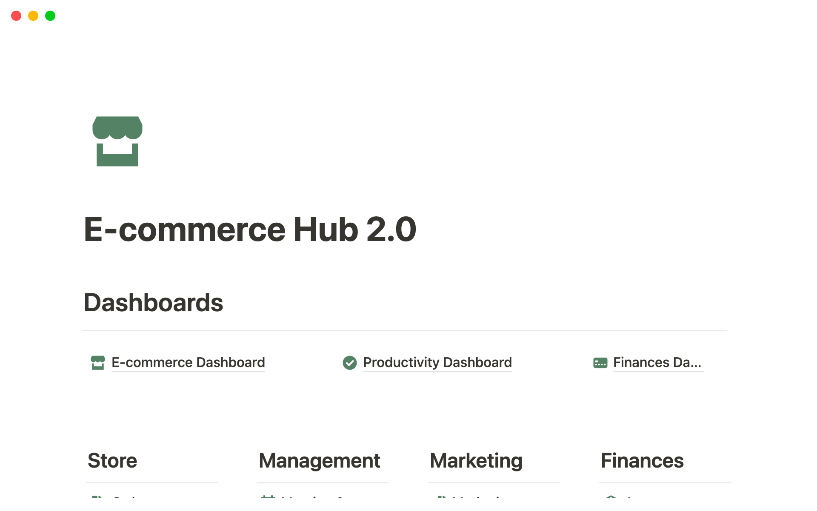Image resolution: width=817 pixels, height=511 pixels.
Task: Open the E-commerce Dashboard page link
Action: [x=188, y=363]
